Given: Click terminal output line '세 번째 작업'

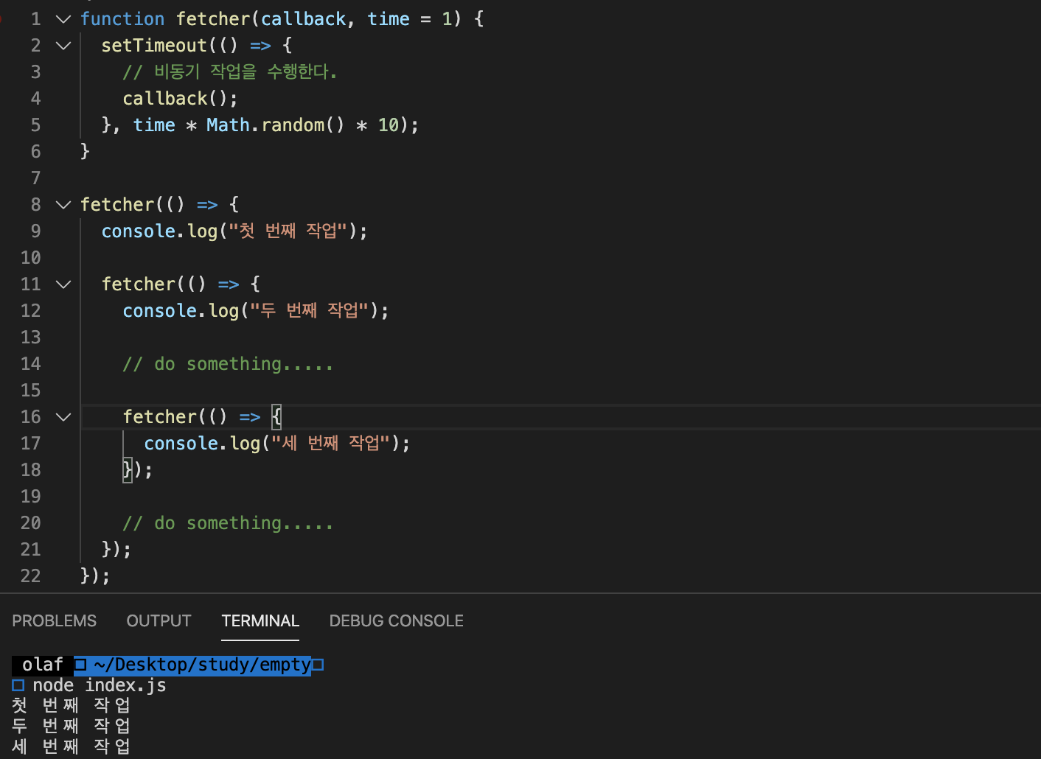Looking at the screenshot, I should pos(72,746).
